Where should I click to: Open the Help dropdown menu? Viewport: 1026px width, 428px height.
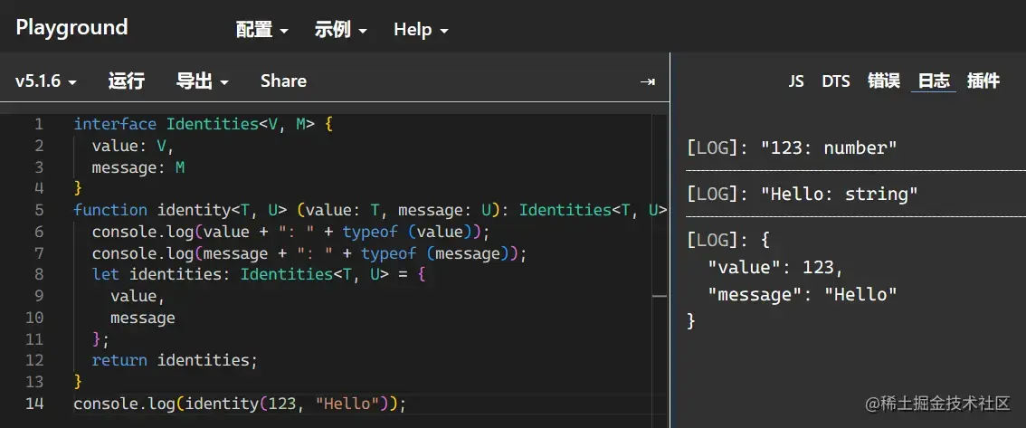tap(421, 30)
